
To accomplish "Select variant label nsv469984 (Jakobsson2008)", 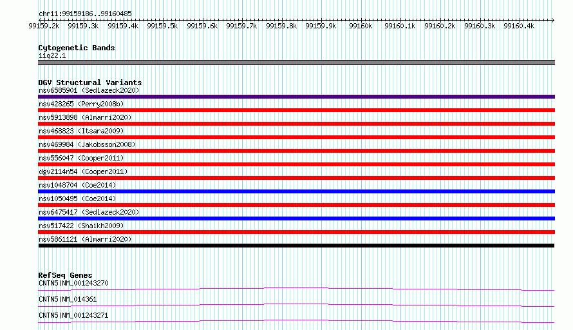I will tap(87, 144).
